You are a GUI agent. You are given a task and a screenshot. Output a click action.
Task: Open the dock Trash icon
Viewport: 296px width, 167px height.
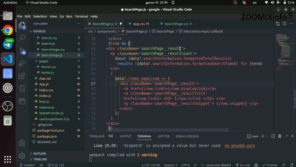point(7,121)
